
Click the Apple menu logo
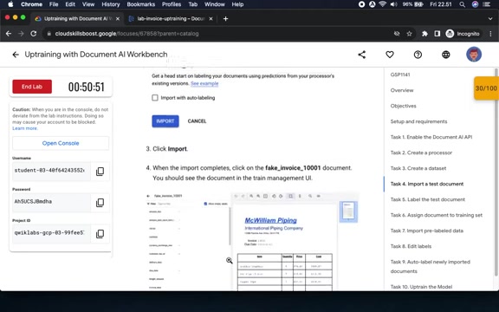tap(10, 4)
